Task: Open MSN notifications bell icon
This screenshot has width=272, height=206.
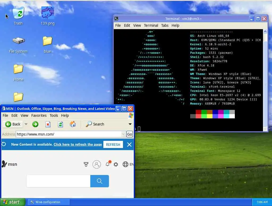Action: 108,164
